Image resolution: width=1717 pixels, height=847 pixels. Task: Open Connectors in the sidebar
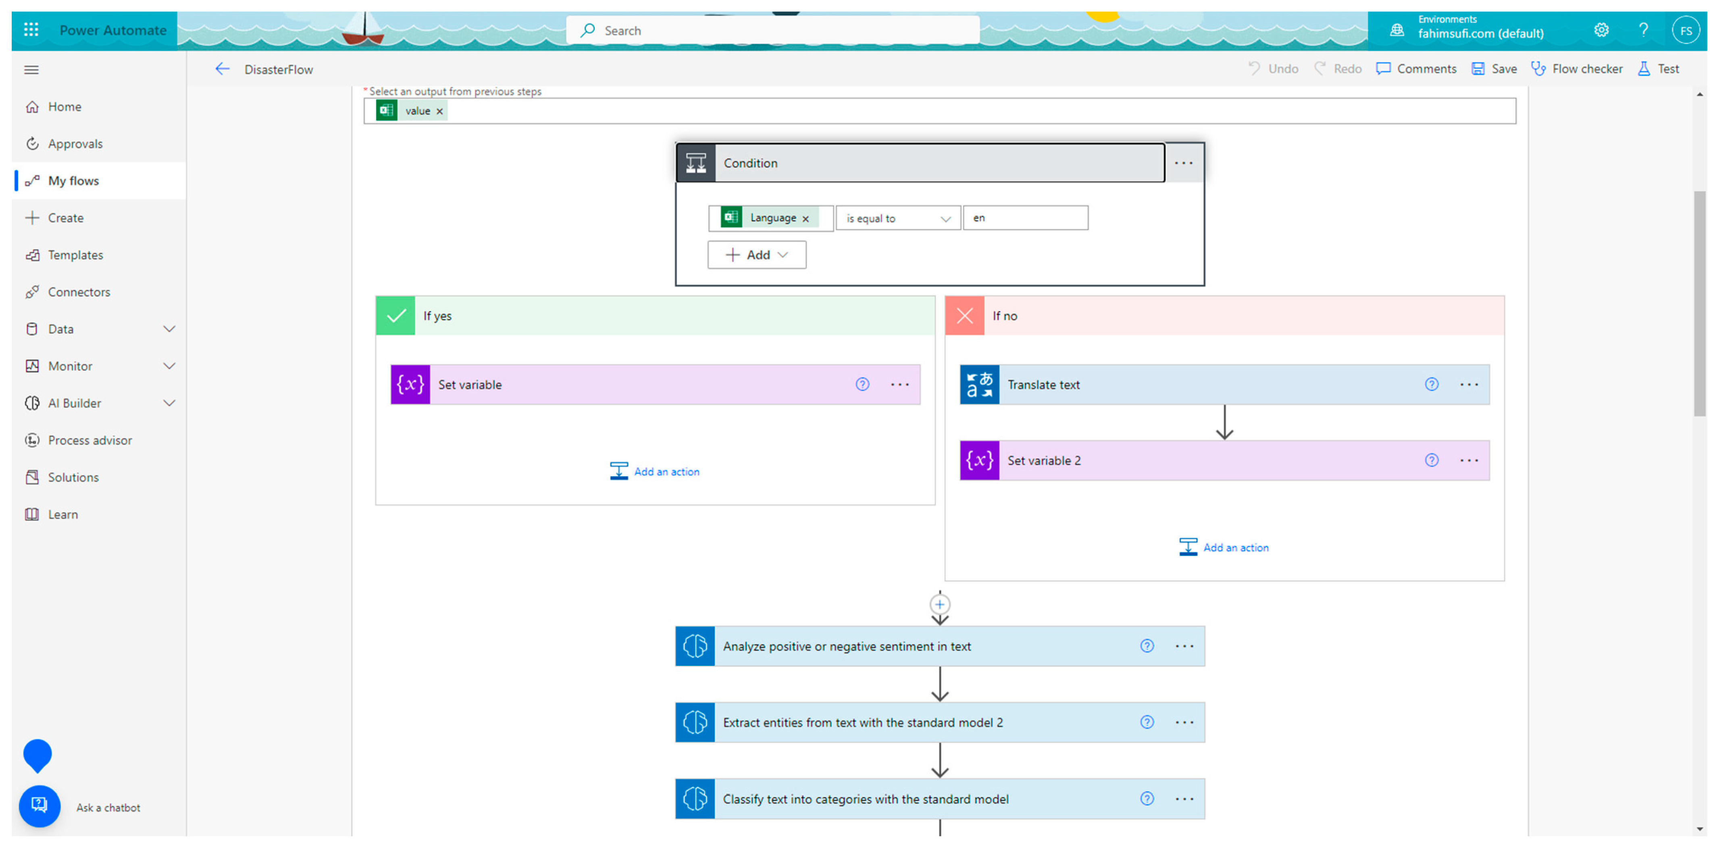79,292
